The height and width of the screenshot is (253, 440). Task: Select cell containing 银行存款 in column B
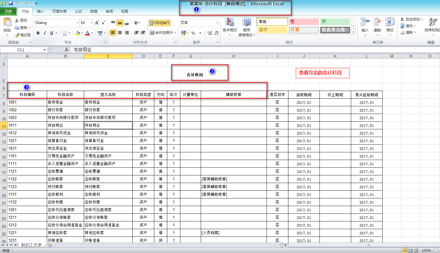click(65, 110)
